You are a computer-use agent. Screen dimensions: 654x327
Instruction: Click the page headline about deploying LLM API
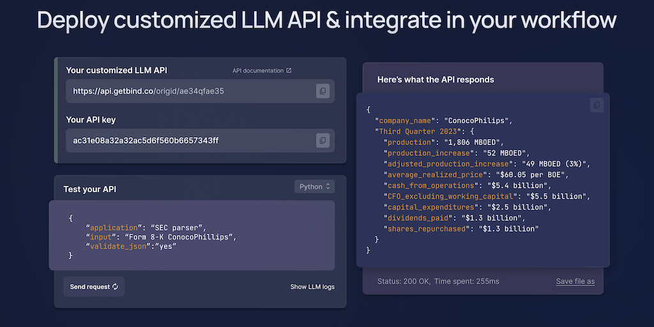[327, 19]
